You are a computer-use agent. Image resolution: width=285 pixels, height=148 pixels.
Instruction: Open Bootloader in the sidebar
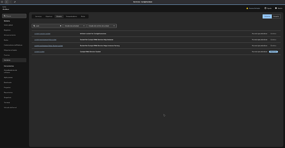coord(14,83)
